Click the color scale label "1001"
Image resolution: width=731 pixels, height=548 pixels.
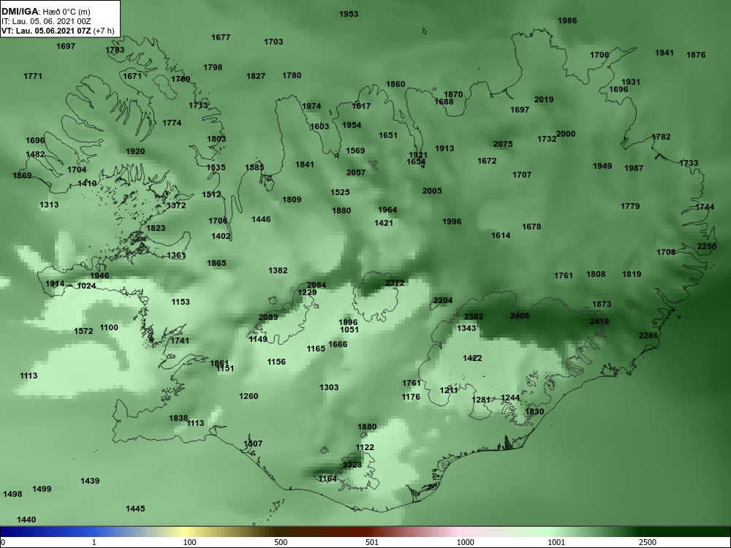click(x=556, y=542)
